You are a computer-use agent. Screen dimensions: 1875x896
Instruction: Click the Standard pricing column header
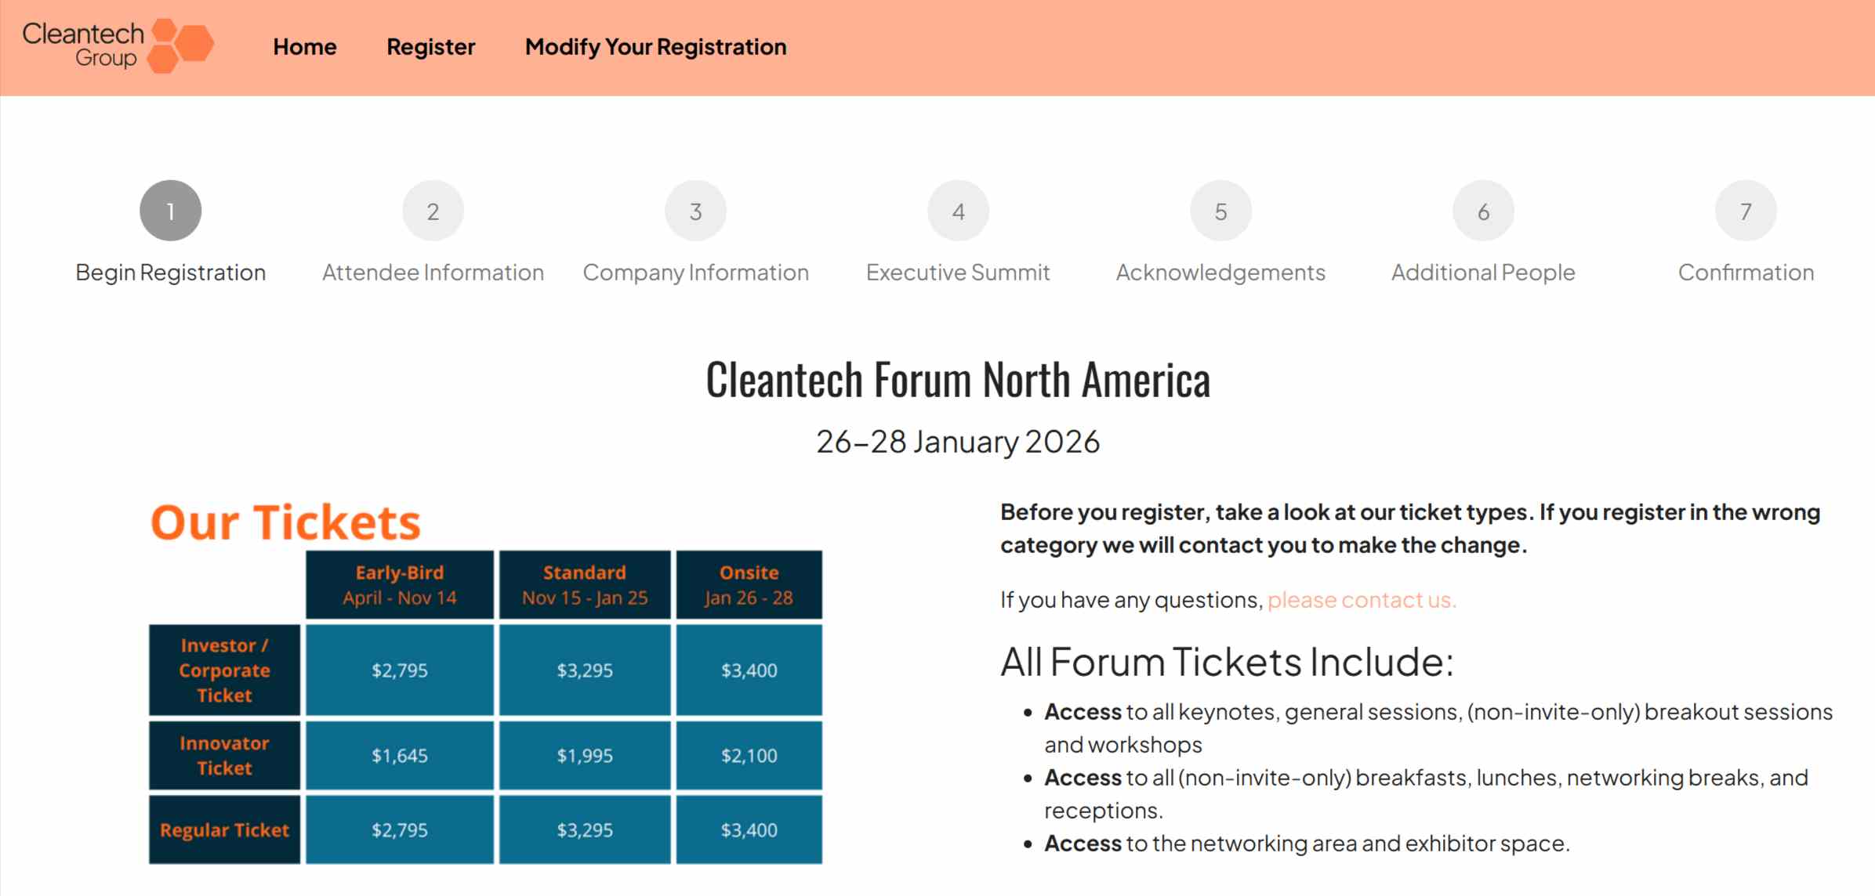pos(584,584)
